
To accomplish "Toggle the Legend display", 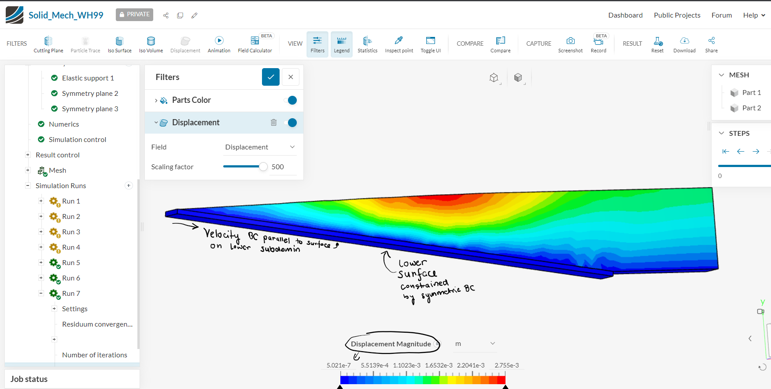I will click(x=342, y=44).
